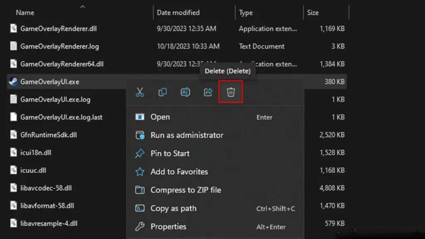Sort by Size column header
The height and width of the screenshot is (239, 425).
tap(313, 13)
